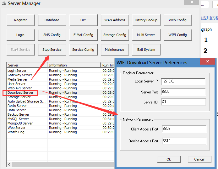The image size is (218, 169).
Task: Select the Download Server row
Action: 61,92
